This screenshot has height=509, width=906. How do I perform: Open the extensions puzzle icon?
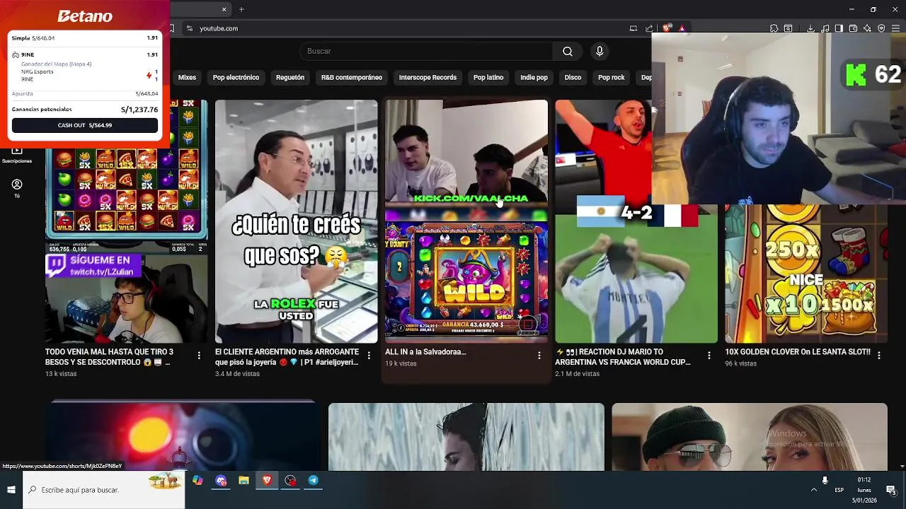point(774,28)
